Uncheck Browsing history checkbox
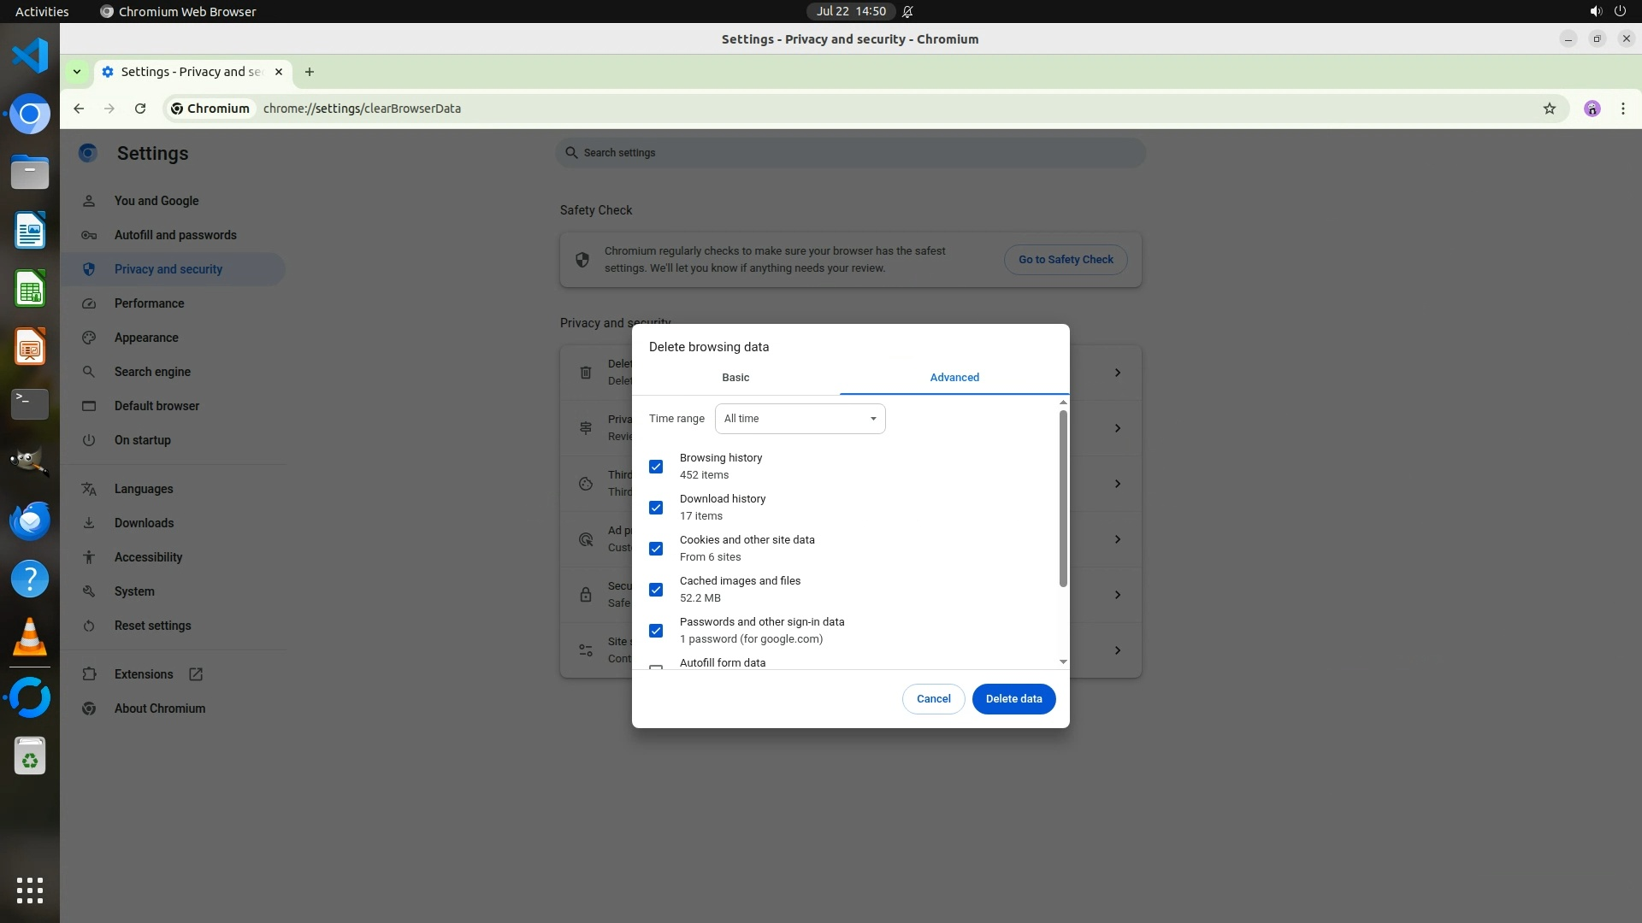 coord(656,467)
